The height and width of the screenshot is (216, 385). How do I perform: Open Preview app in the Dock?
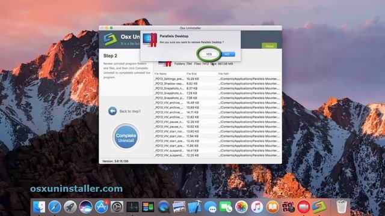[179, 207]
